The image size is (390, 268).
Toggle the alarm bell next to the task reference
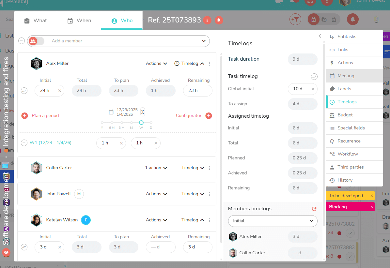(x=219, y=20)
